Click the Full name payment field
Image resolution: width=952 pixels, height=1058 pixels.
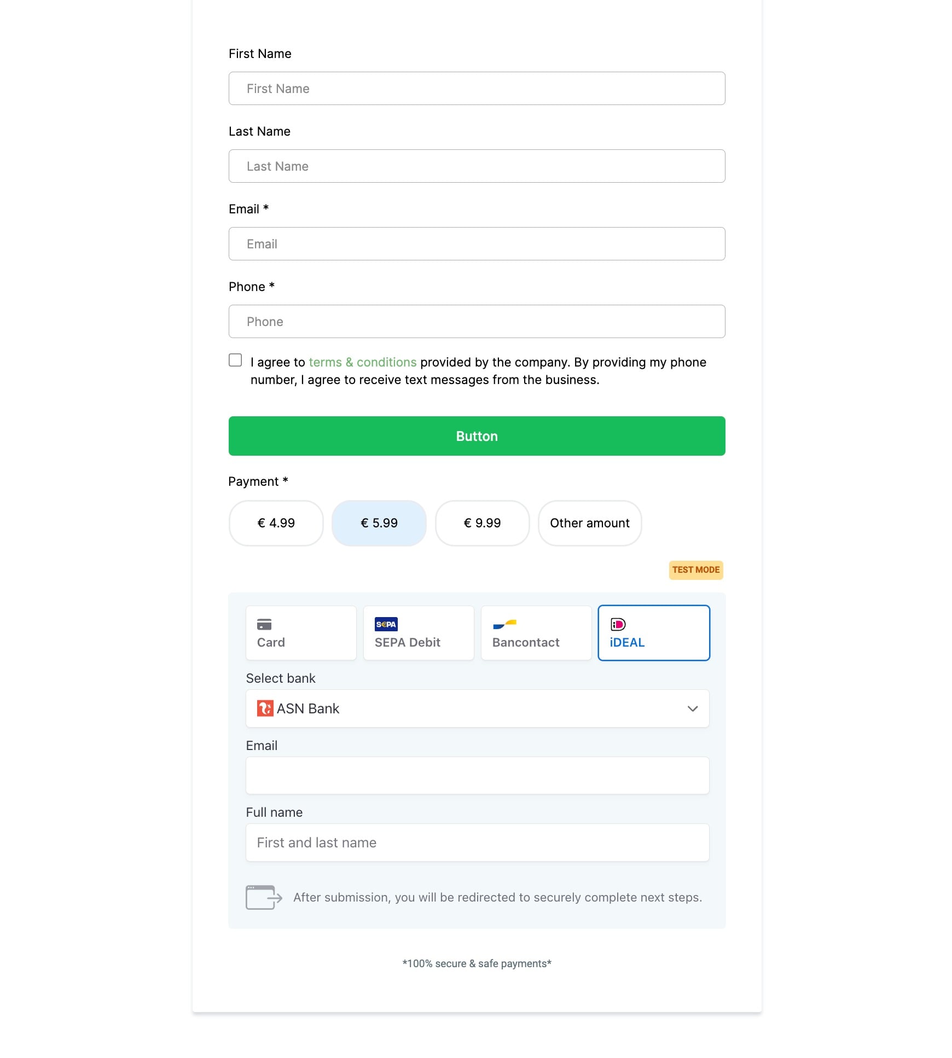[477, 842]
